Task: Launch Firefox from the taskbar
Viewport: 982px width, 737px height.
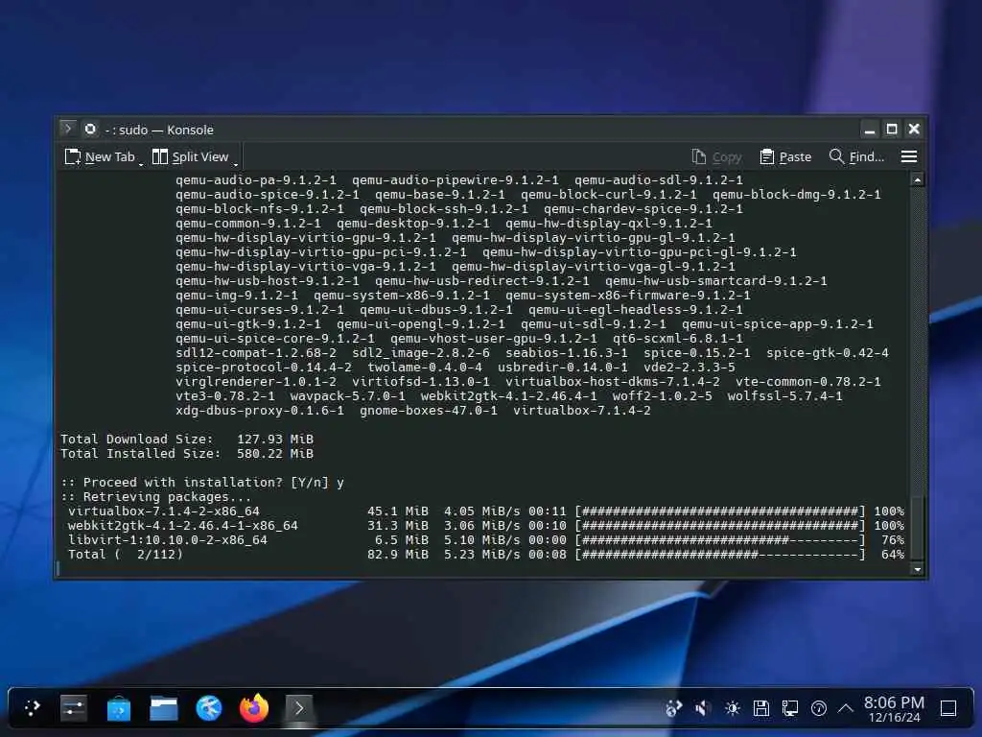Action: point(253,708)
